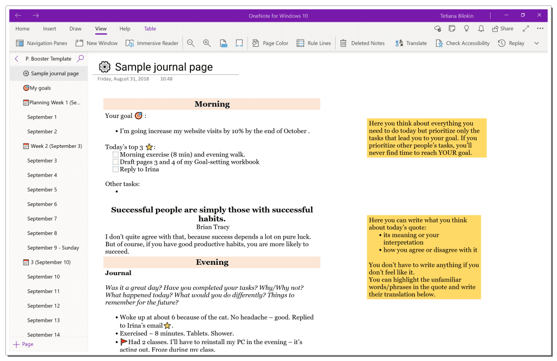Screen dimensions: 557x361
Task: Search notes with magnifier icon
Action: point(81,58)
